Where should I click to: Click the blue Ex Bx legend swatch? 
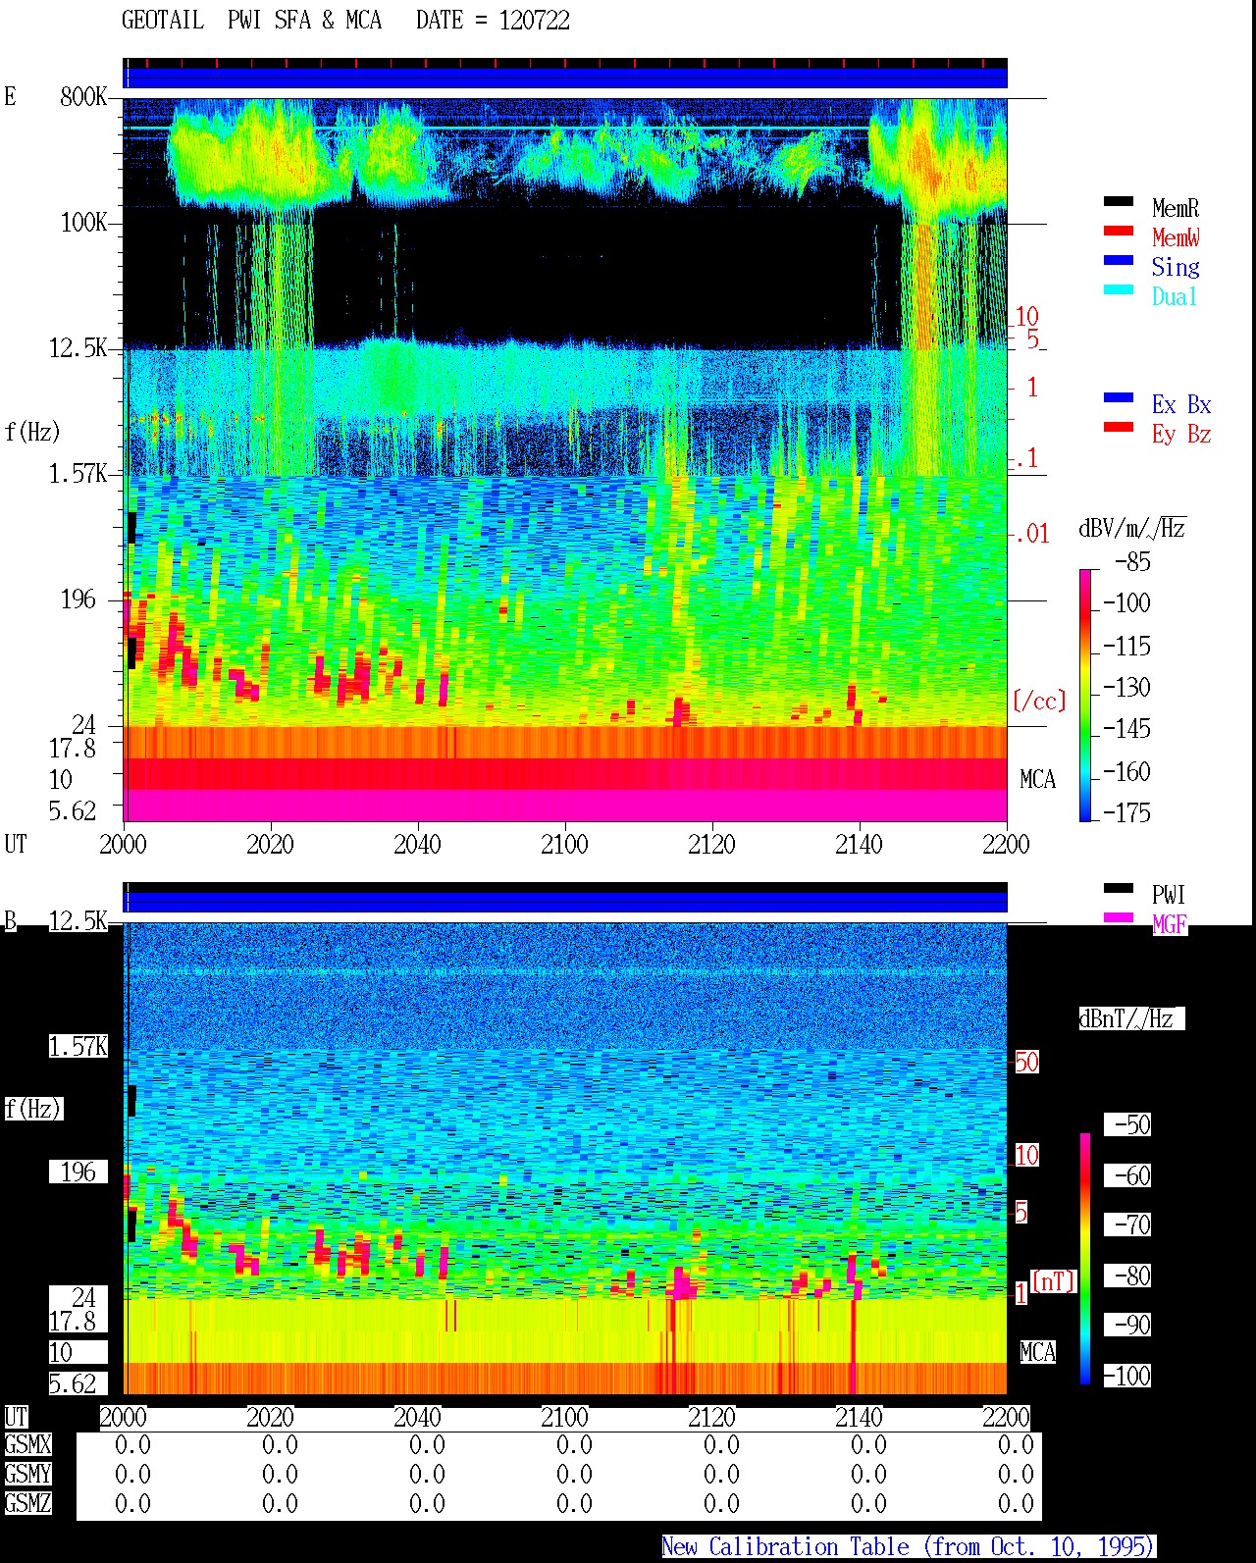tap(1119, 398)
